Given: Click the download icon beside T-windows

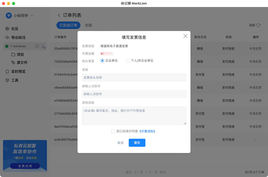Looking at the screenshot, I should pyautogui.click(x=43, y=46).
